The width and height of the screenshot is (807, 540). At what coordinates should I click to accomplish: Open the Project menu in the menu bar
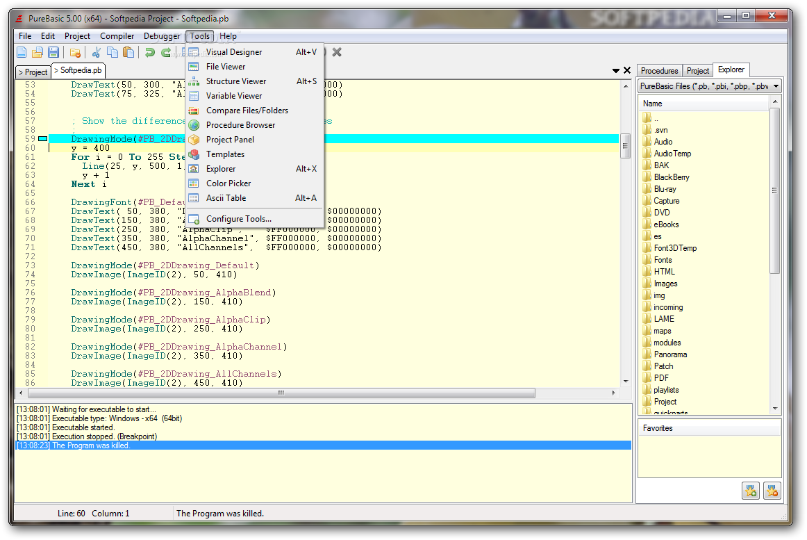(77, 36)
